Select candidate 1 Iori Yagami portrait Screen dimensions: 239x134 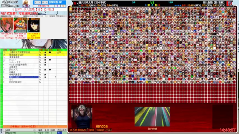(7, 25)
